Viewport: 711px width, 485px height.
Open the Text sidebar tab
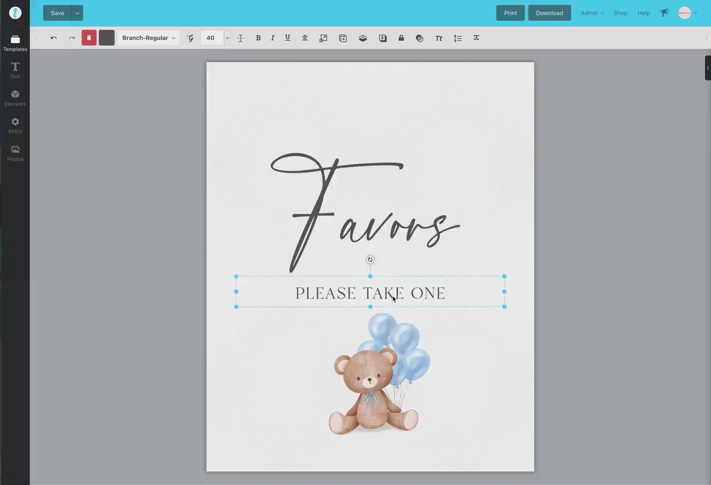[x=15, y=70]
